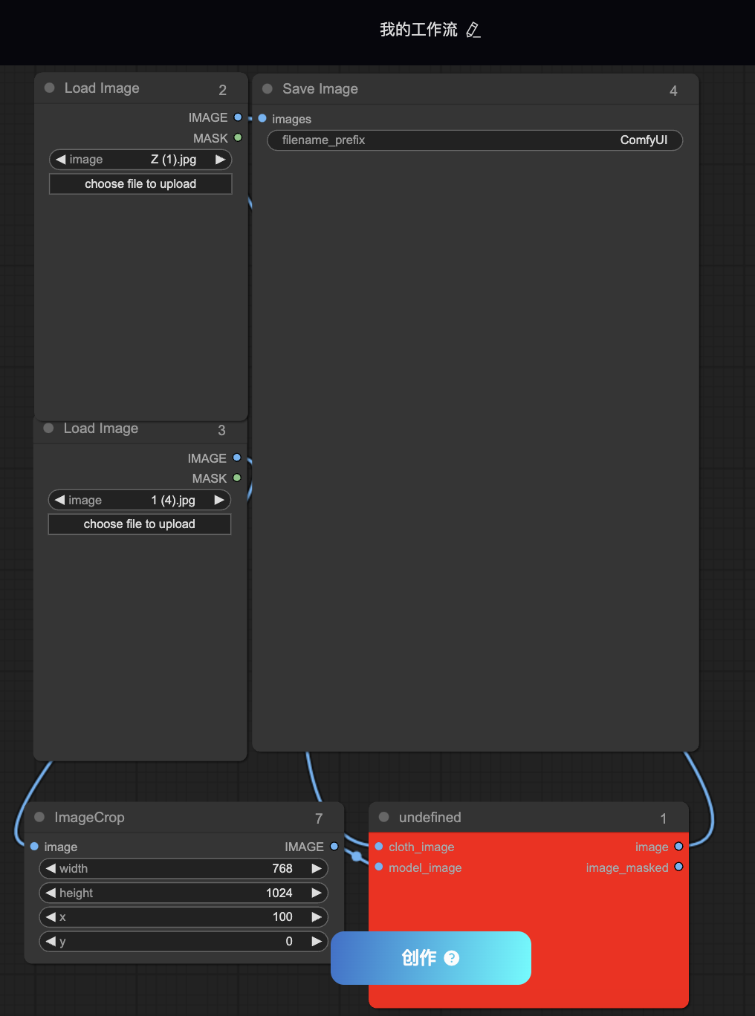Click the cloth_image input port
The image size is (755, 1016).
coord(379,847)
